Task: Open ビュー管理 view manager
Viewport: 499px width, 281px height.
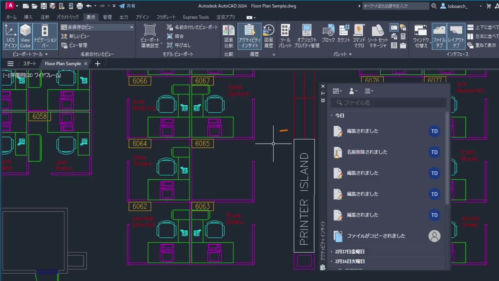Action: tap(74, 45)
